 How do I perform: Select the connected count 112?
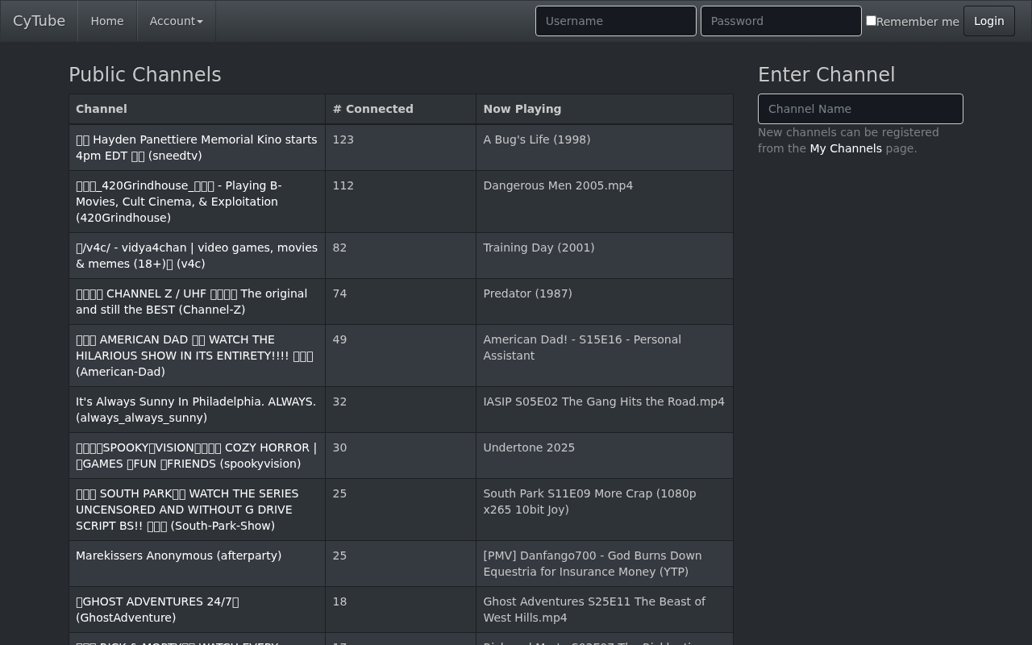[x=343, y=185]
